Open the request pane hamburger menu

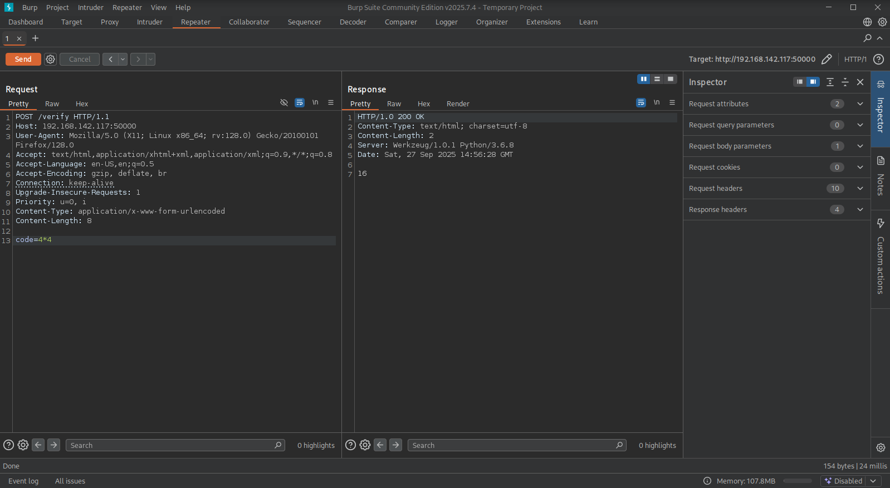331,103
